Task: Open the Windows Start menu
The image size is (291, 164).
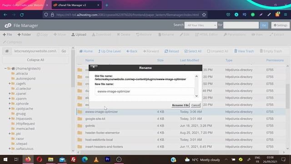Action: [x=5, y=159]
